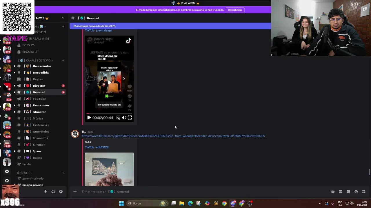Add a channel to CANALES DE TEXTO
371x208 pixels.
[63, 60]
